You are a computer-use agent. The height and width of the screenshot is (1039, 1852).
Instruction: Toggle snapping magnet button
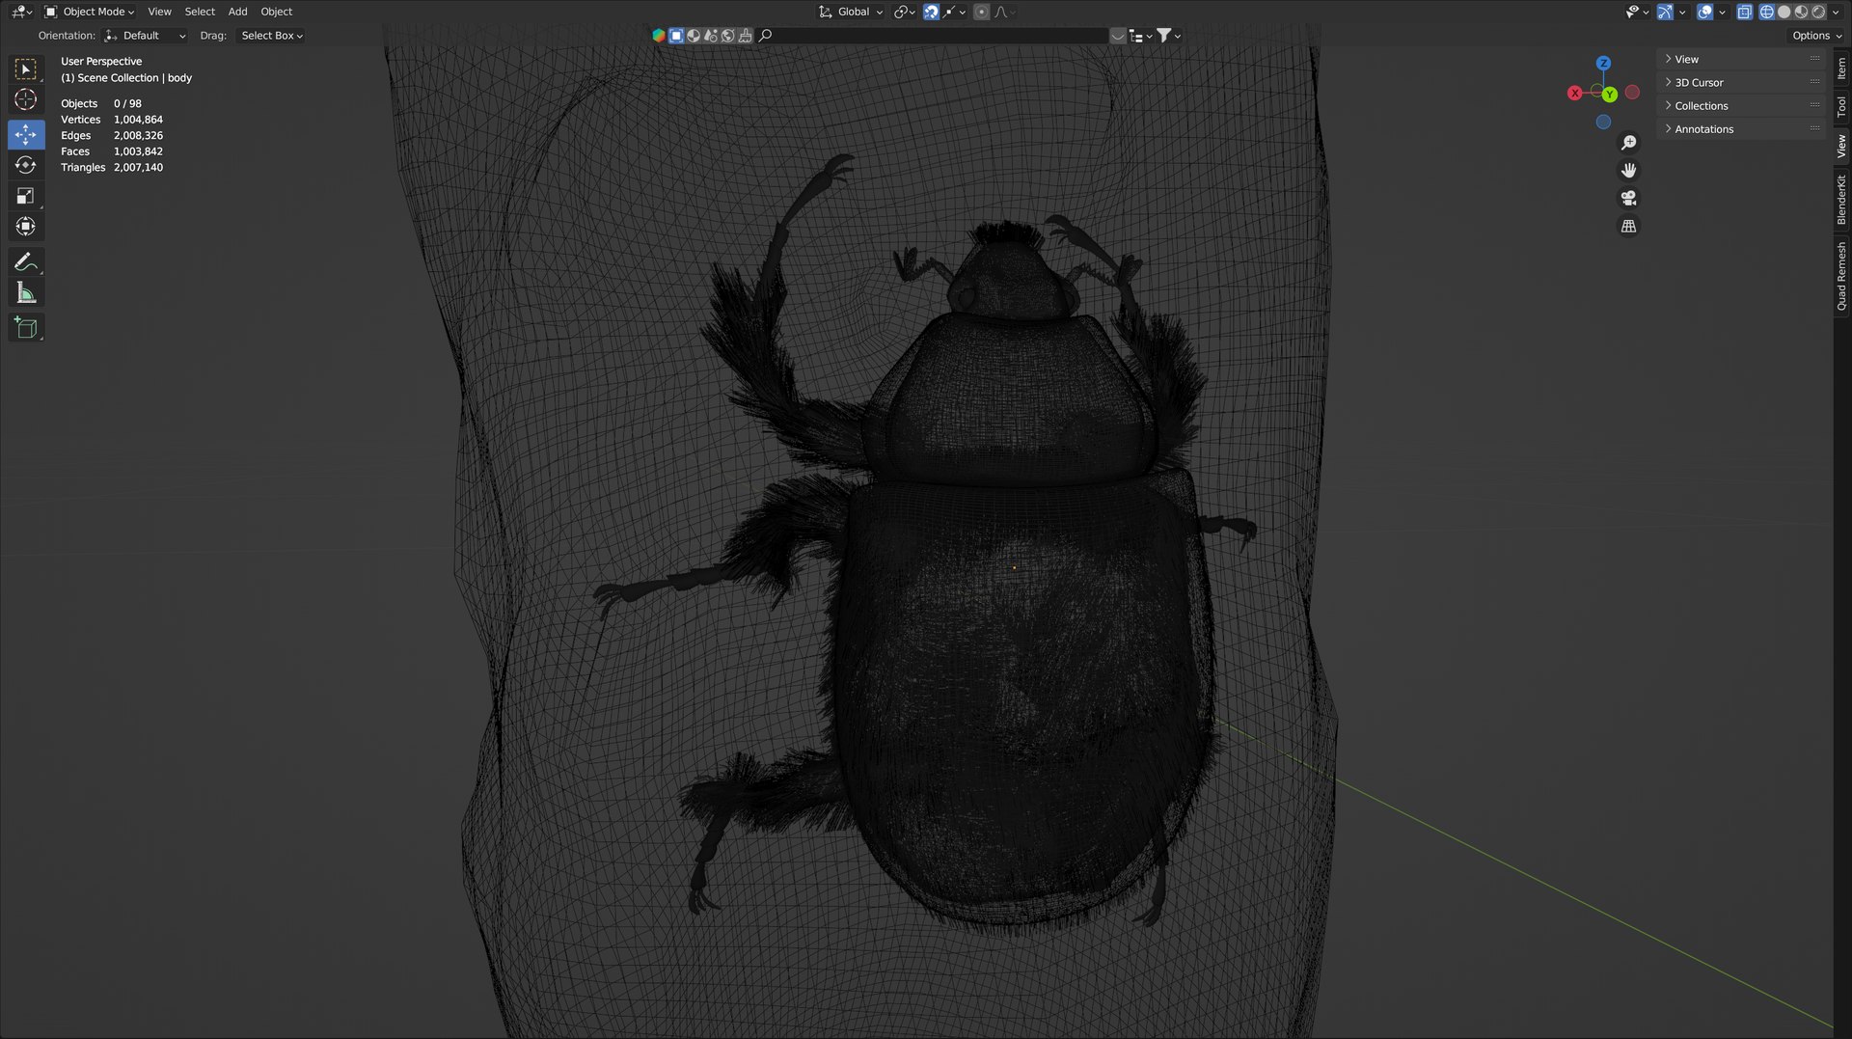(931, 12)
